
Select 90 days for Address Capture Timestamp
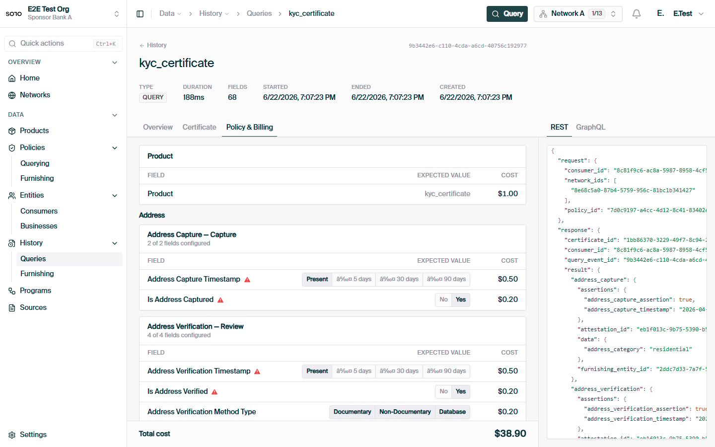(x=446, y=279)
